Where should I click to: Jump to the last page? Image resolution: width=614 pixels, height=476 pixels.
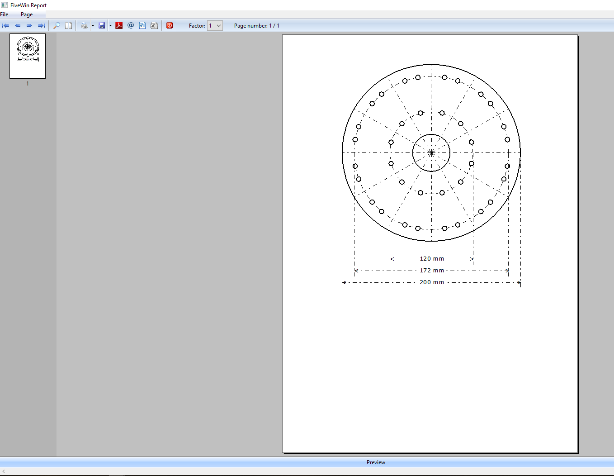pyautogui.click(x=41, y=26)
